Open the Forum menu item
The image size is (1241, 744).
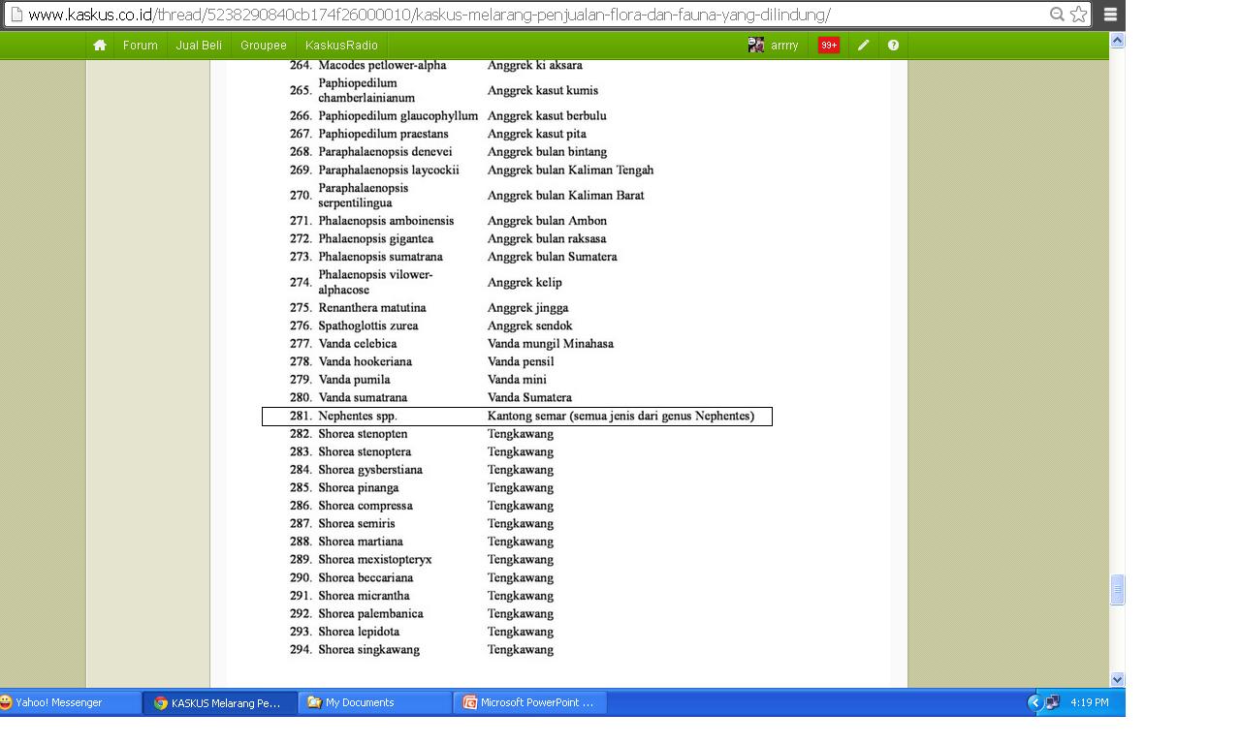coord(140,46)
